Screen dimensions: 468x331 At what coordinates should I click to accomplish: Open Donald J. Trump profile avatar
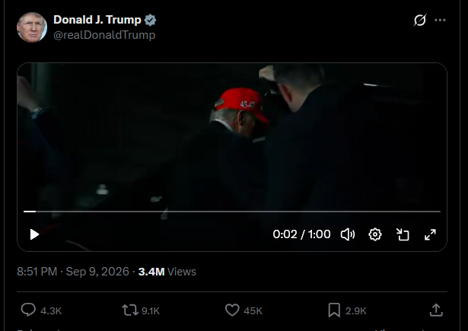tap(32, 27)
